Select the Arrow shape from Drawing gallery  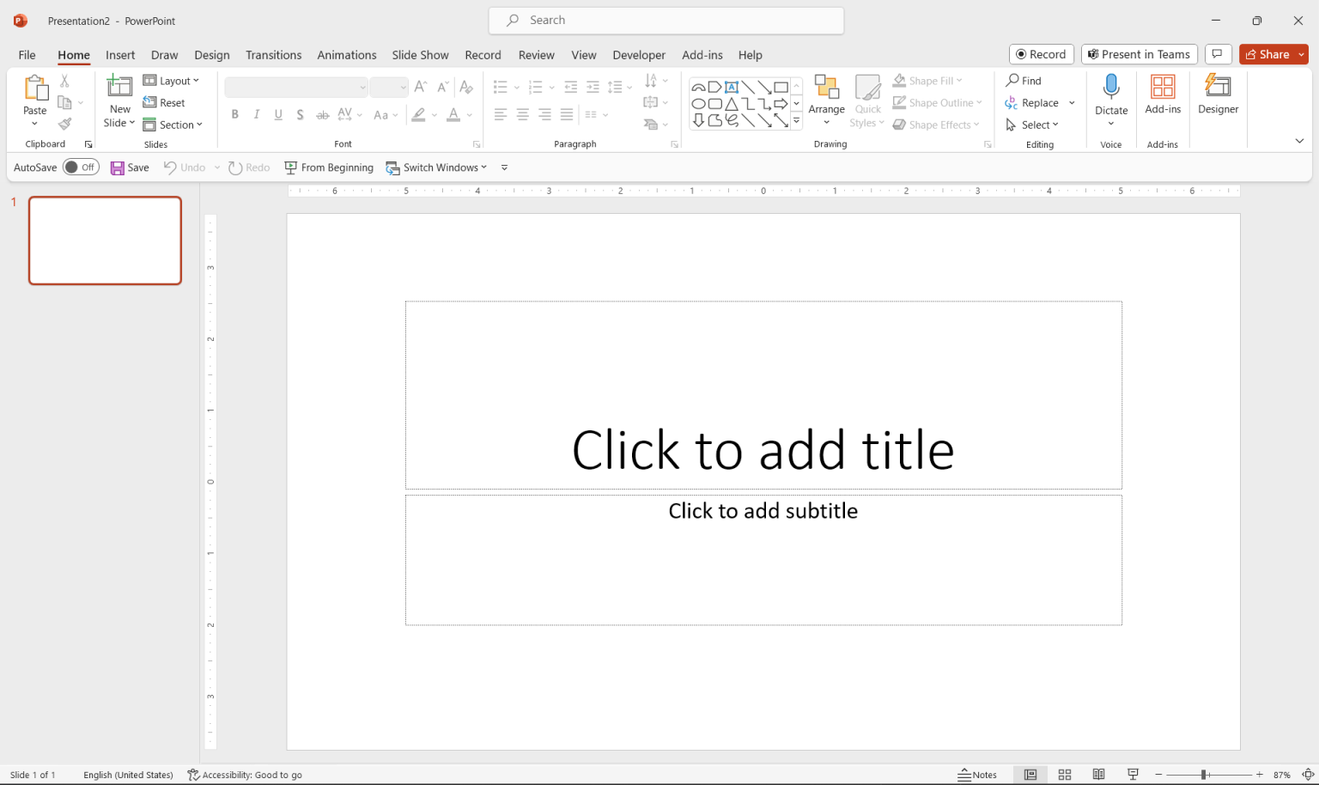(763, 86)
